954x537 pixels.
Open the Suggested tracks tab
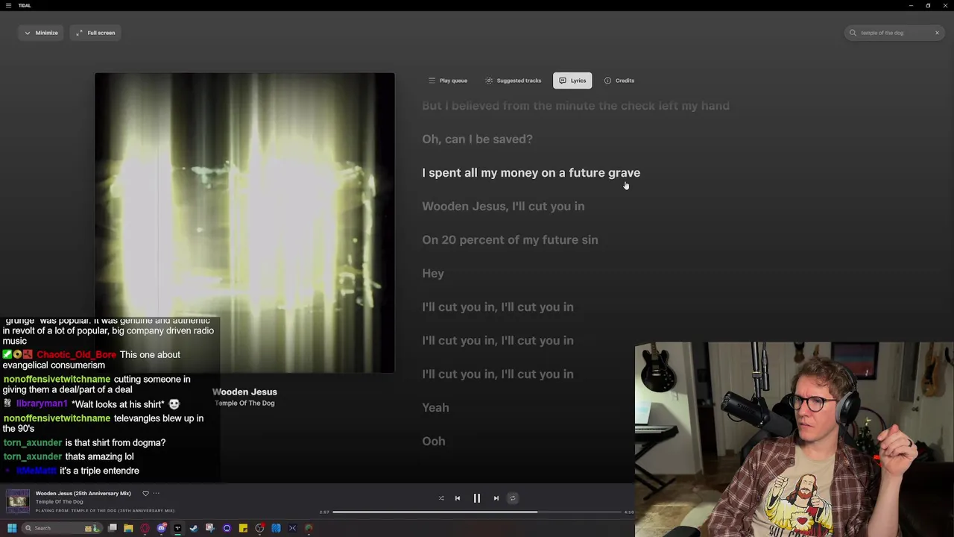pos(513,81)
